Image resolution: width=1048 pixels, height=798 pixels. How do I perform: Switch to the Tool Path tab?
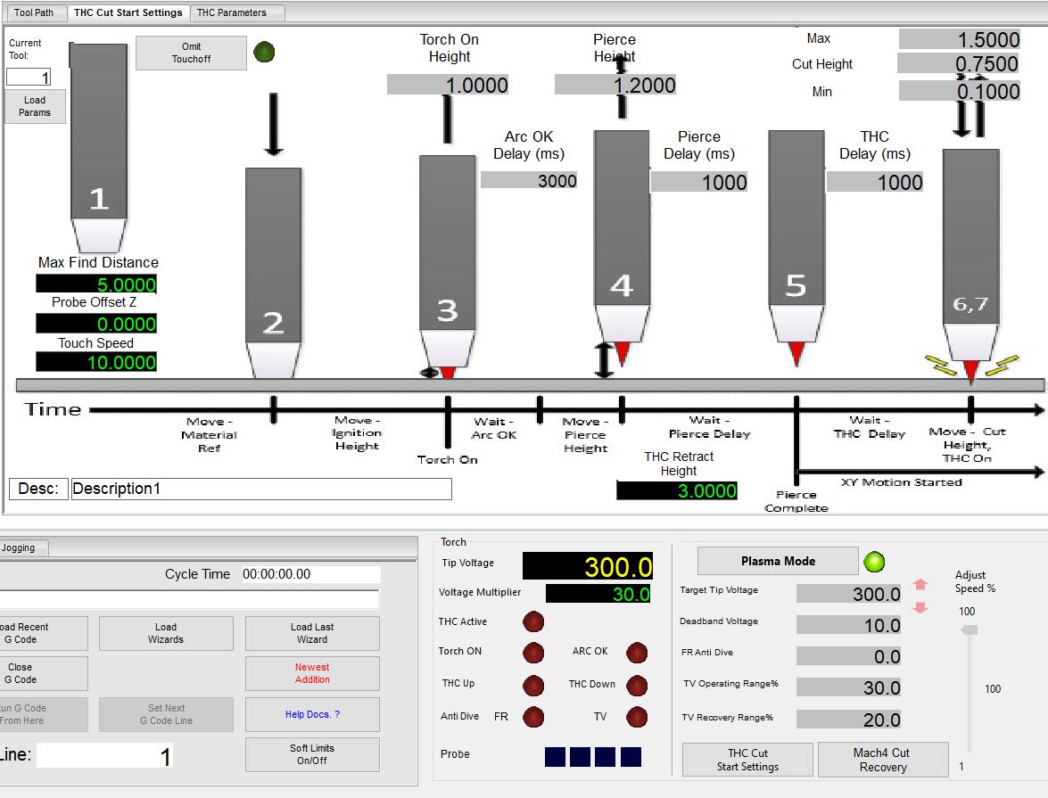[34, 12]
